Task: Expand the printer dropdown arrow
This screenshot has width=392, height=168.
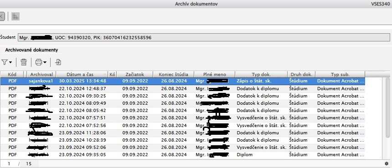Action: click(x=45, y=62)
